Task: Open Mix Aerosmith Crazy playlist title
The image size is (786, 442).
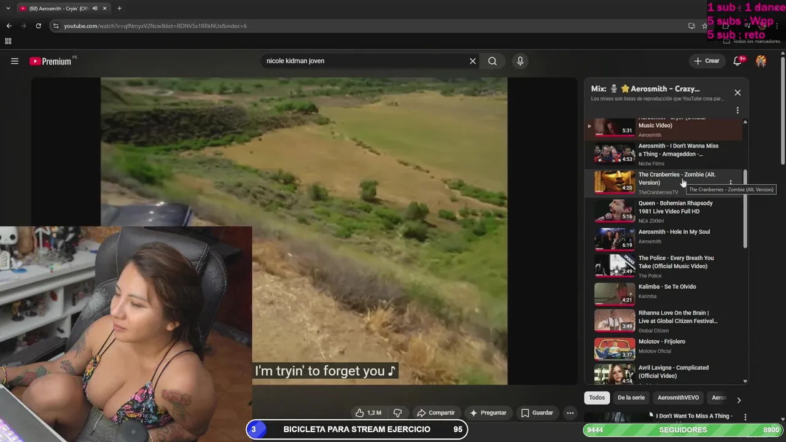Action: pos(645,89)
